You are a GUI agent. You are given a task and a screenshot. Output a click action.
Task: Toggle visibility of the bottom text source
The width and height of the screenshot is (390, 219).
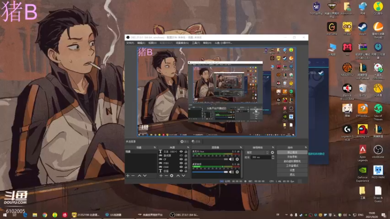181,171
